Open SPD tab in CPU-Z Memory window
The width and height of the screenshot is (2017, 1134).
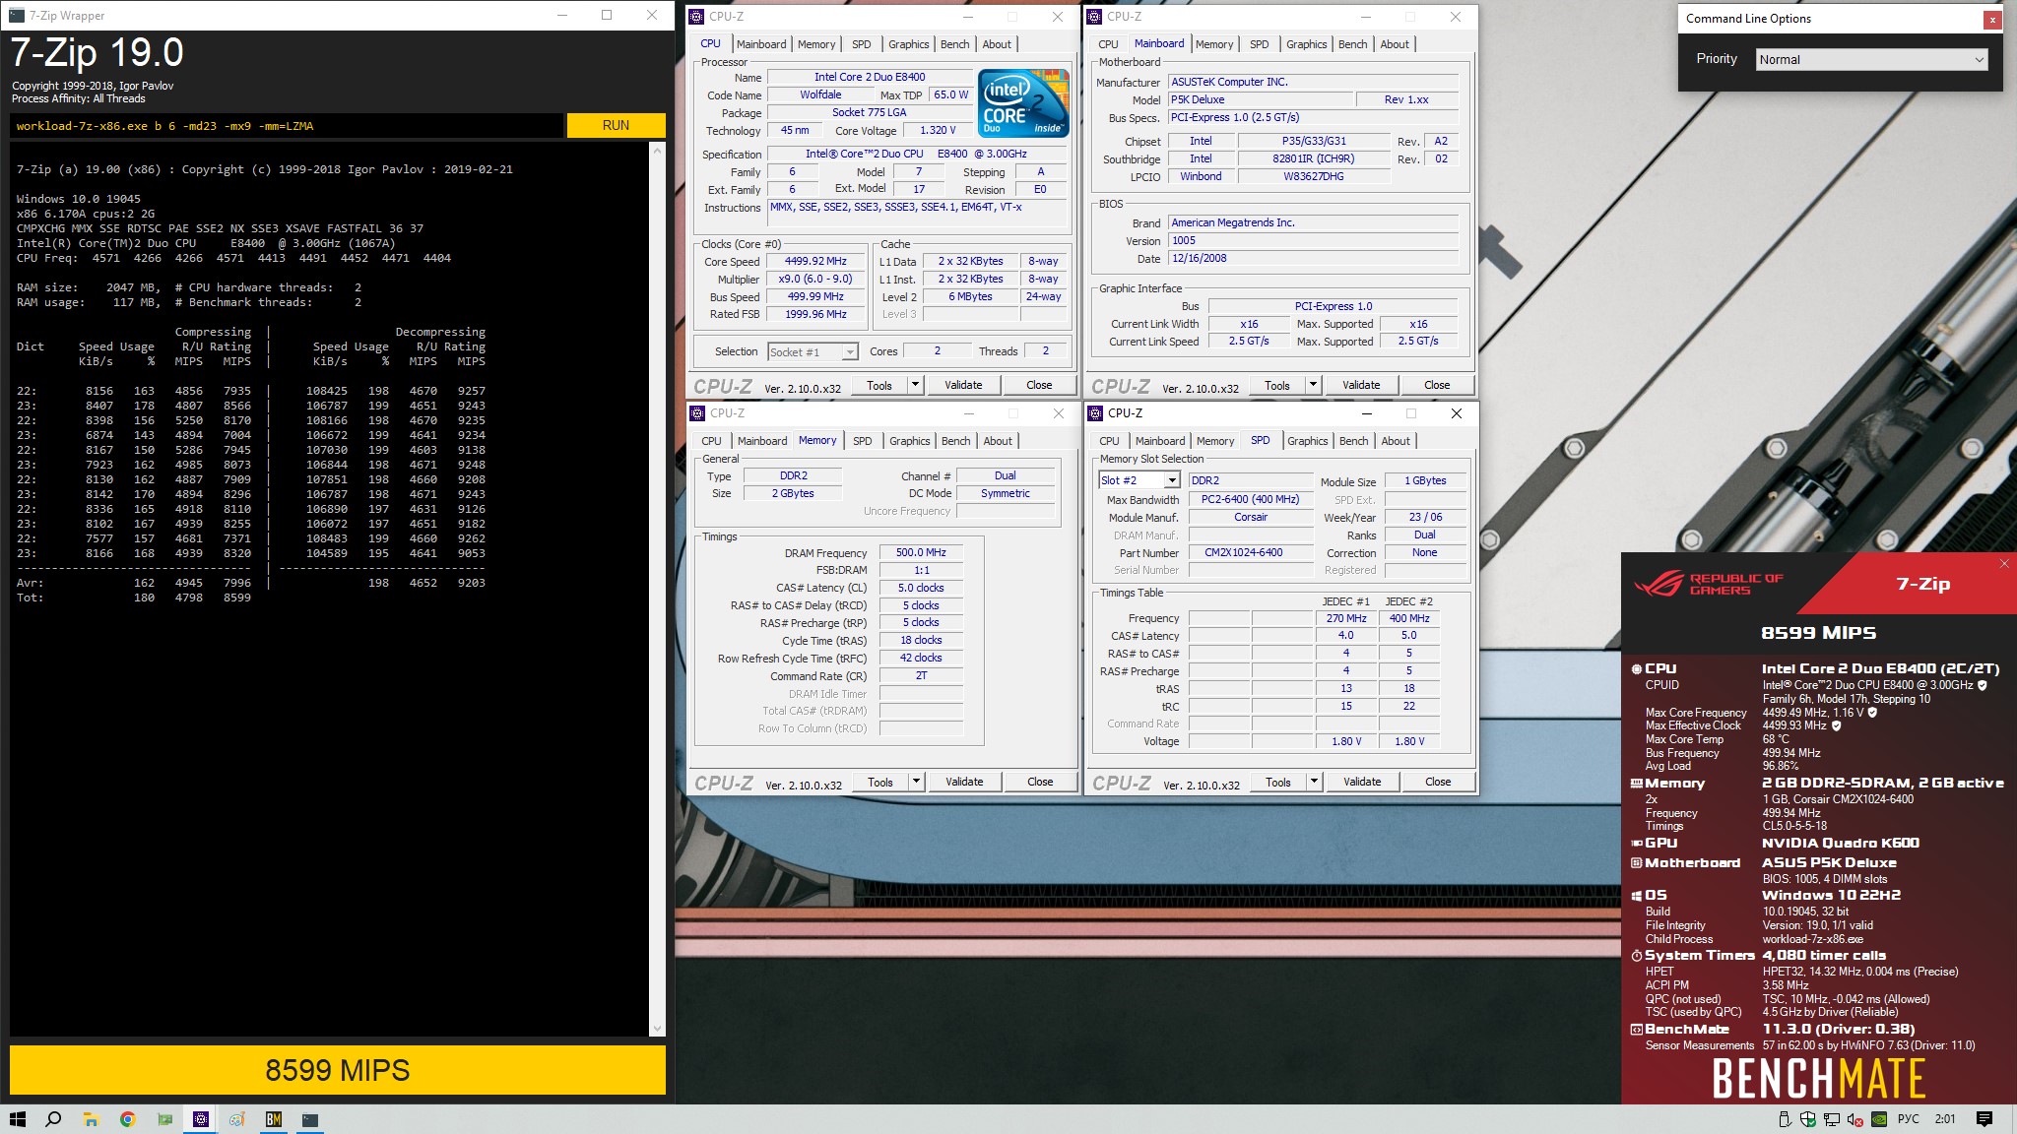[x=862, y=441]
